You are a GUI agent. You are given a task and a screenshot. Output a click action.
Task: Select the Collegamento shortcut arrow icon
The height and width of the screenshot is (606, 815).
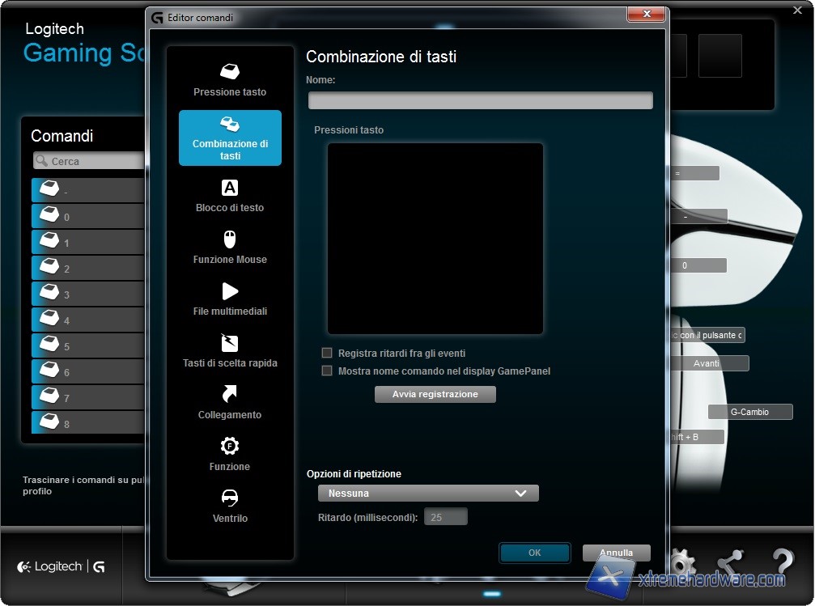[x=230, y=395]
